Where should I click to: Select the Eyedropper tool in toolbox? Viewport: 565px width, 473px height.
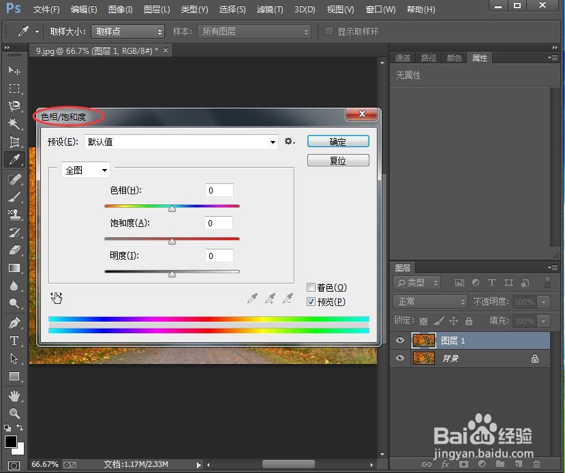point(14,159)
